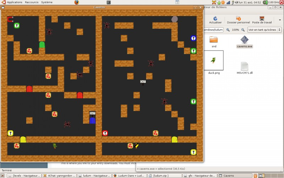The width and height of the screenshot is (284, 178).
Task: Click the gray boulder at top right
Action: (x=175, y=19)
